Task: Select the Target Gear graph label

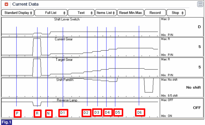Action: [x=64, y=60]
